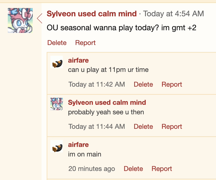This screenshot has height=180, width=216.
Task: Report the "can u play at 11pm" comment
Action: pos(172,84)
